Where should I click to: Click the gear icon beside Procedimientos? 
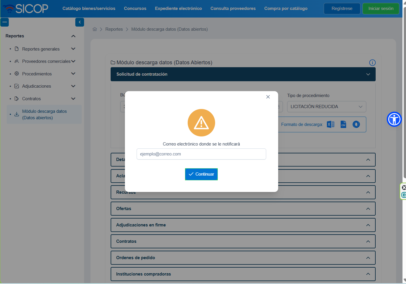[x=17, y=74]
